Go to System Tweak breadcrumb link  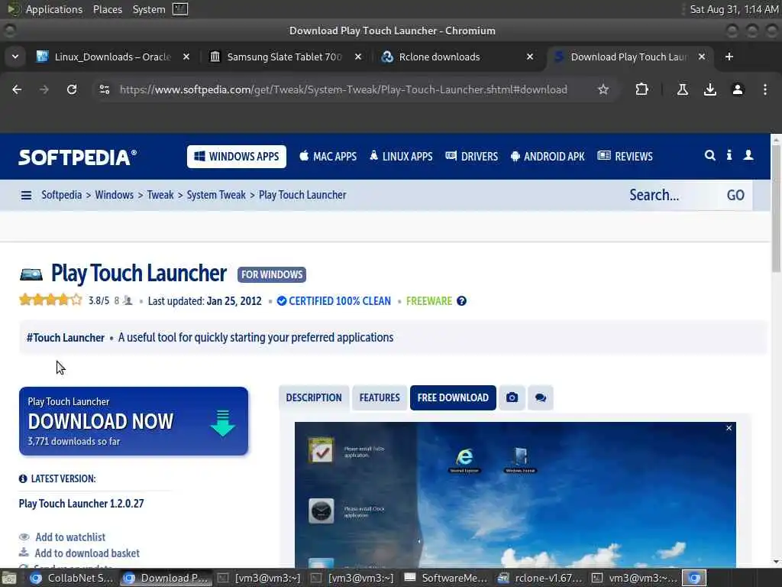click(216, 195)
